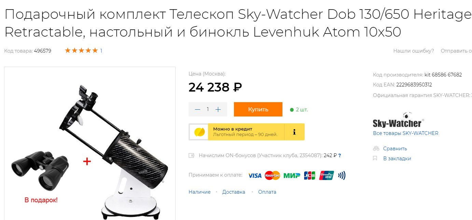Click the orange Купить button
Image resolution: width=472 pixels, height=220 pixels.
[x=258, y=109]
